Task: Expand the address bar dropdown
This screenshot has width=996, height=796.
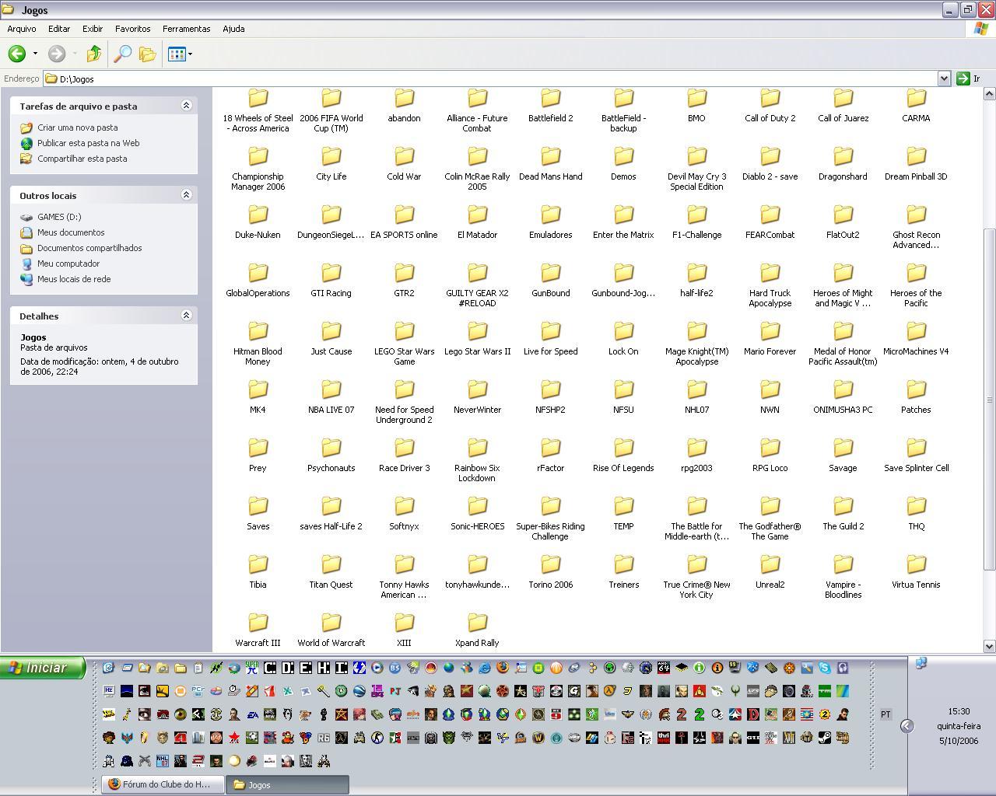Action: (944, 79)
